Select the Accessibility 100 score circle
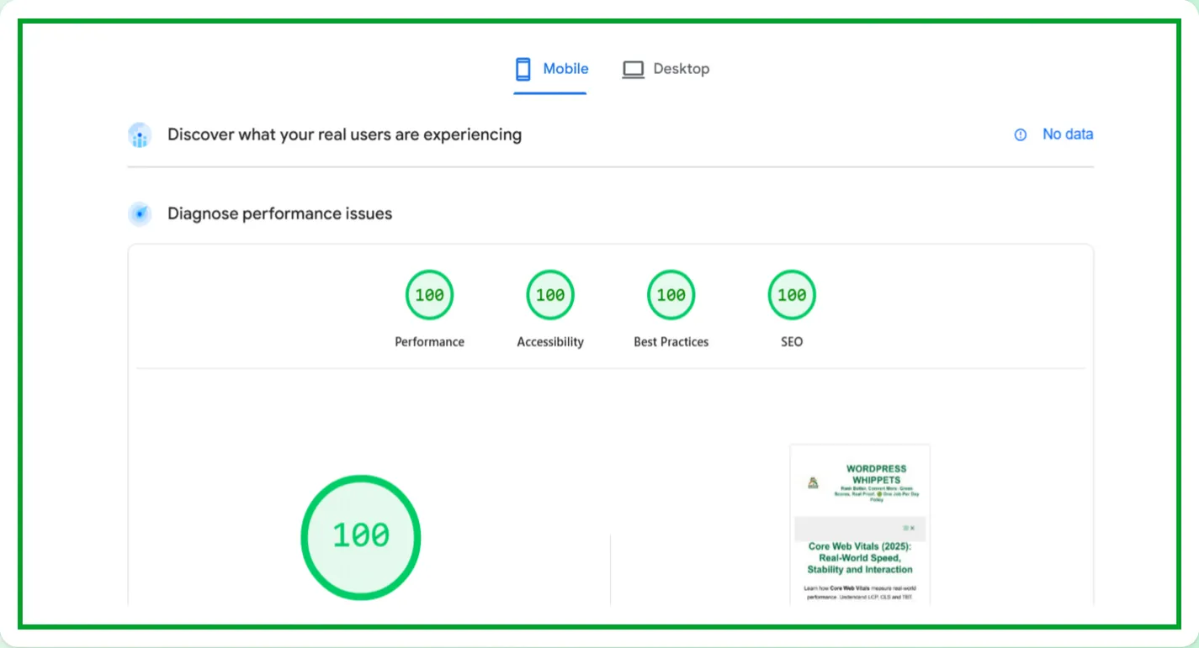 [x=550, y=295]
